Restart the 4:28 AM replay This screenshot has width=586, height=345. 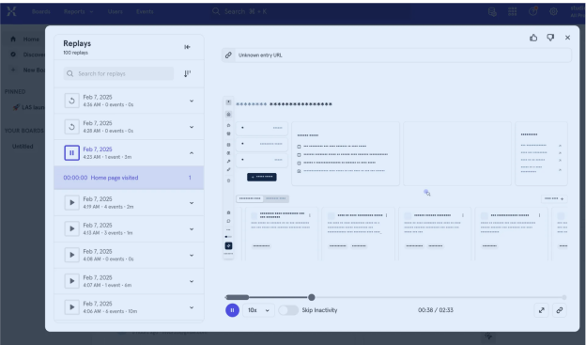point(71,127)
